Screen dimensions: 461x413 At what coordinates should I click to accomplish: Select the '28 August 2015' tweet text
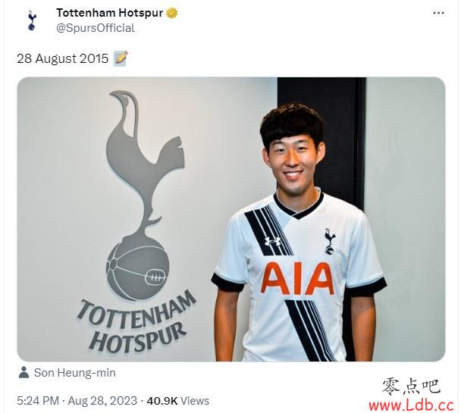(62, 58)
